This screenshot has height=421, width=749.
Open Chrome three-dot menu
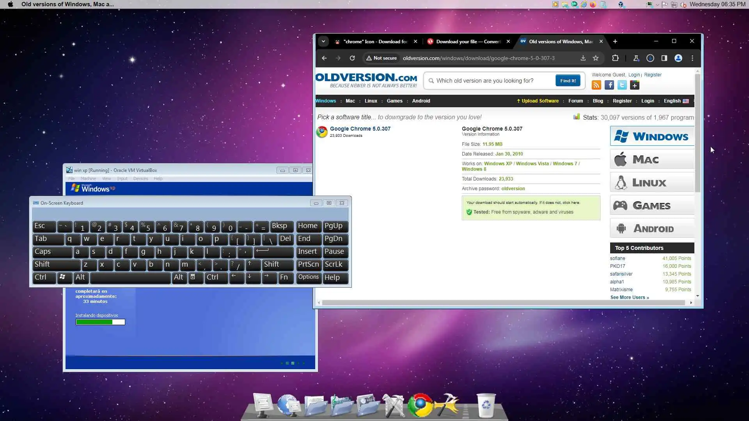692,58
